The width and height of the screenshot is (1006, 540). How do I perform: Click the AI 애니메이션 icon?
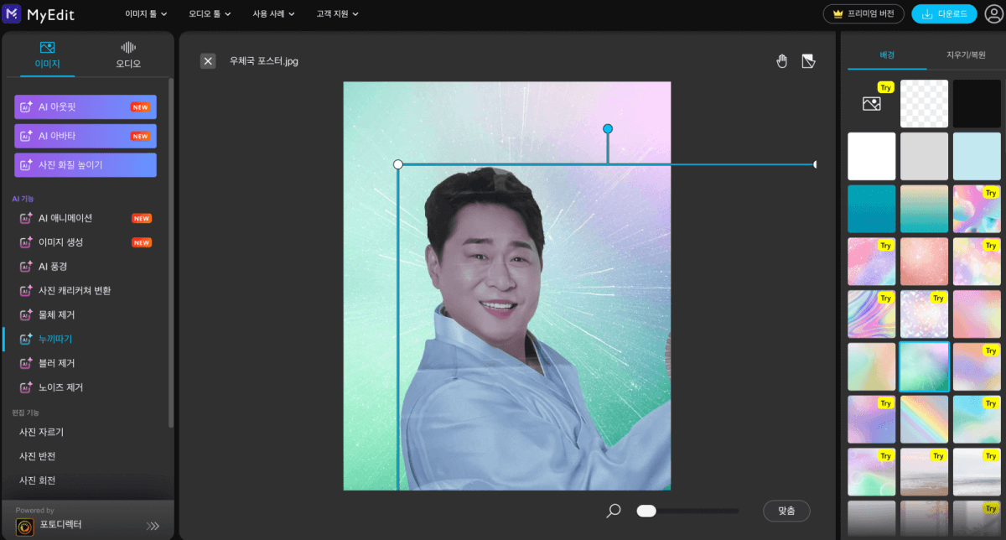coord(26,218)
